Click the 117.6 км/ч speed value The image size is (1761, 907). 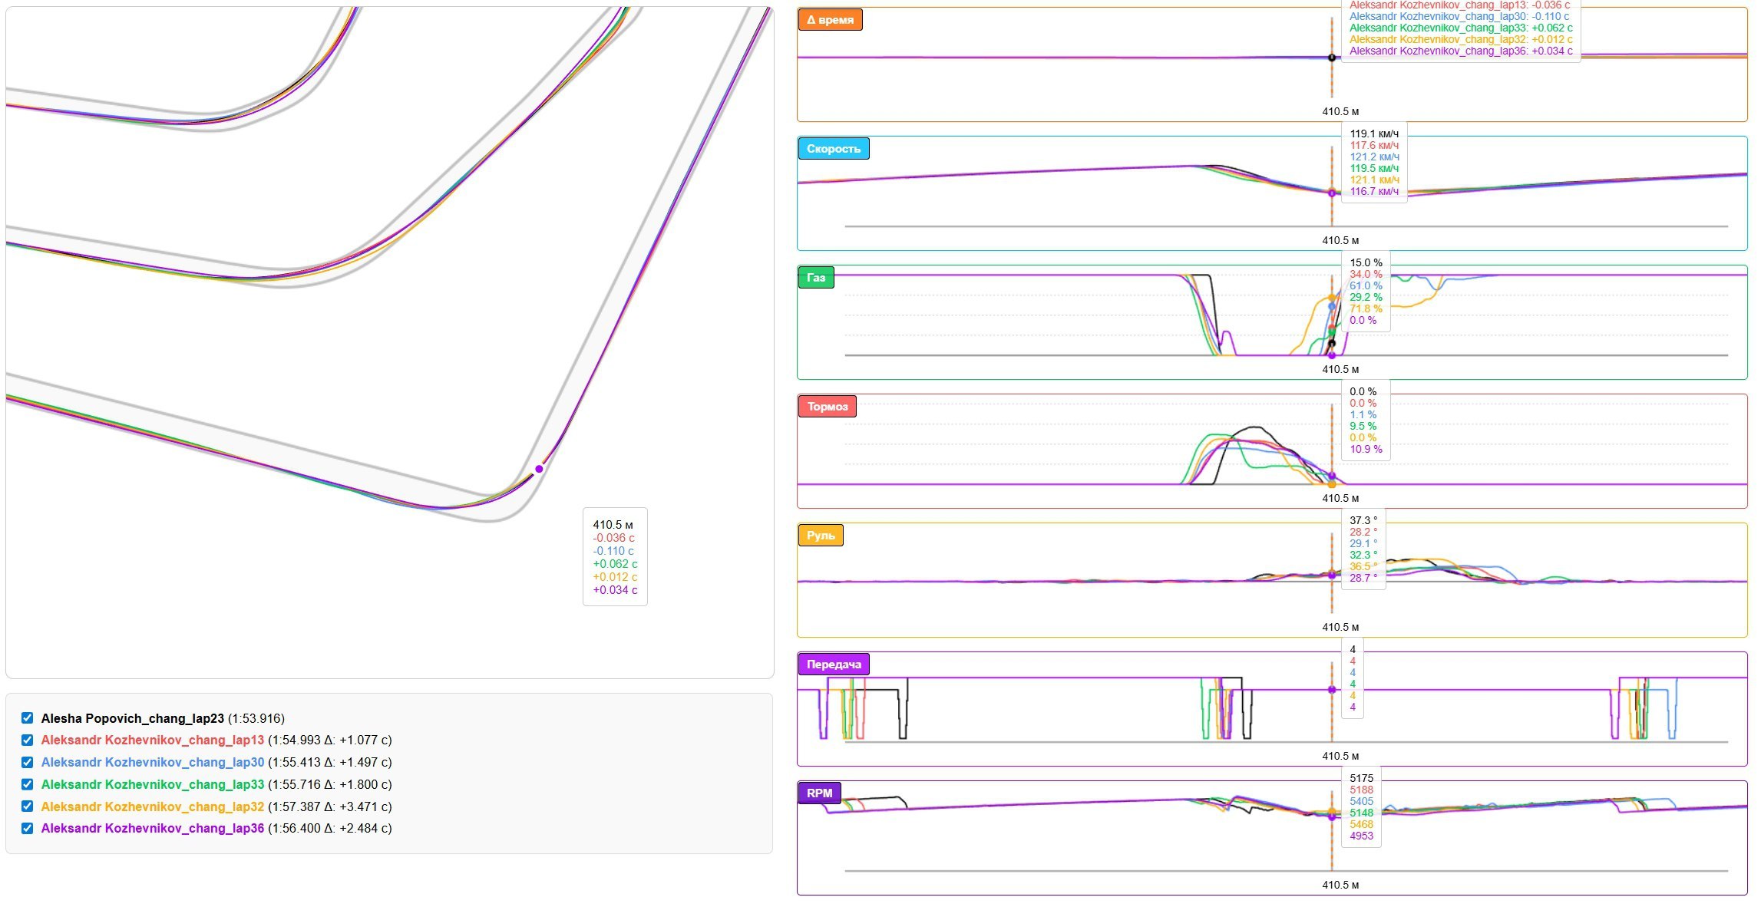tap(1374, 145)
